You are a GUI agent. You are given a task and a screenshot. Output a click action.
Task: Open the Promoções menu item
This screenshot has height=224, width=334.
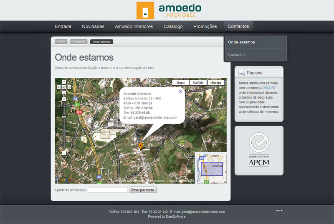pyautogui.click(x=205, y=26)
